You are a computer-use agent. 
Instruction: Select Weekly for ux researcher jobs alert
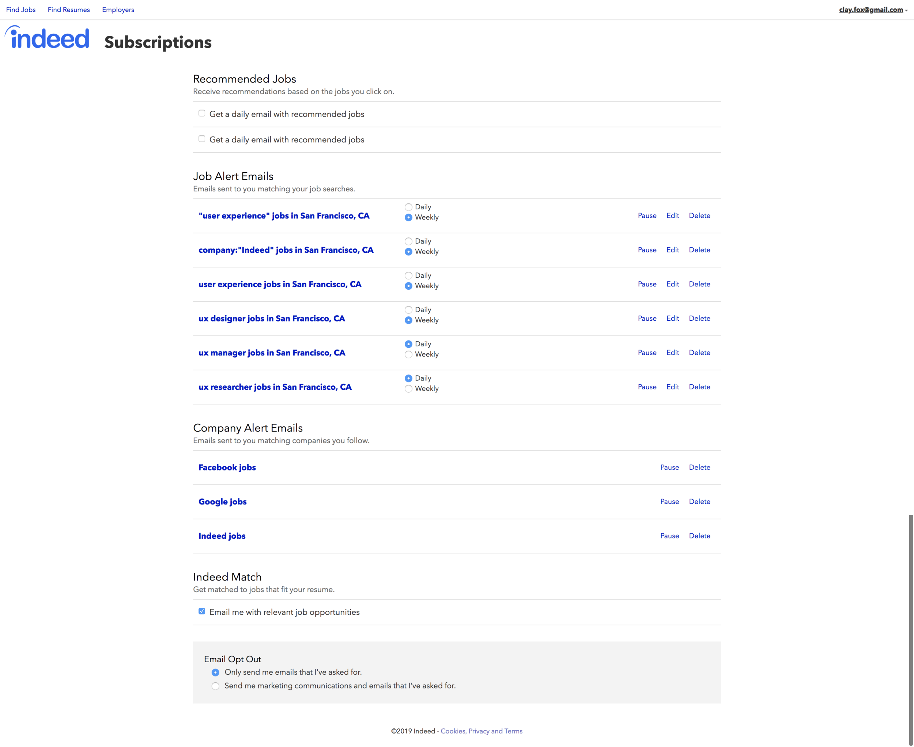(408, 389)
